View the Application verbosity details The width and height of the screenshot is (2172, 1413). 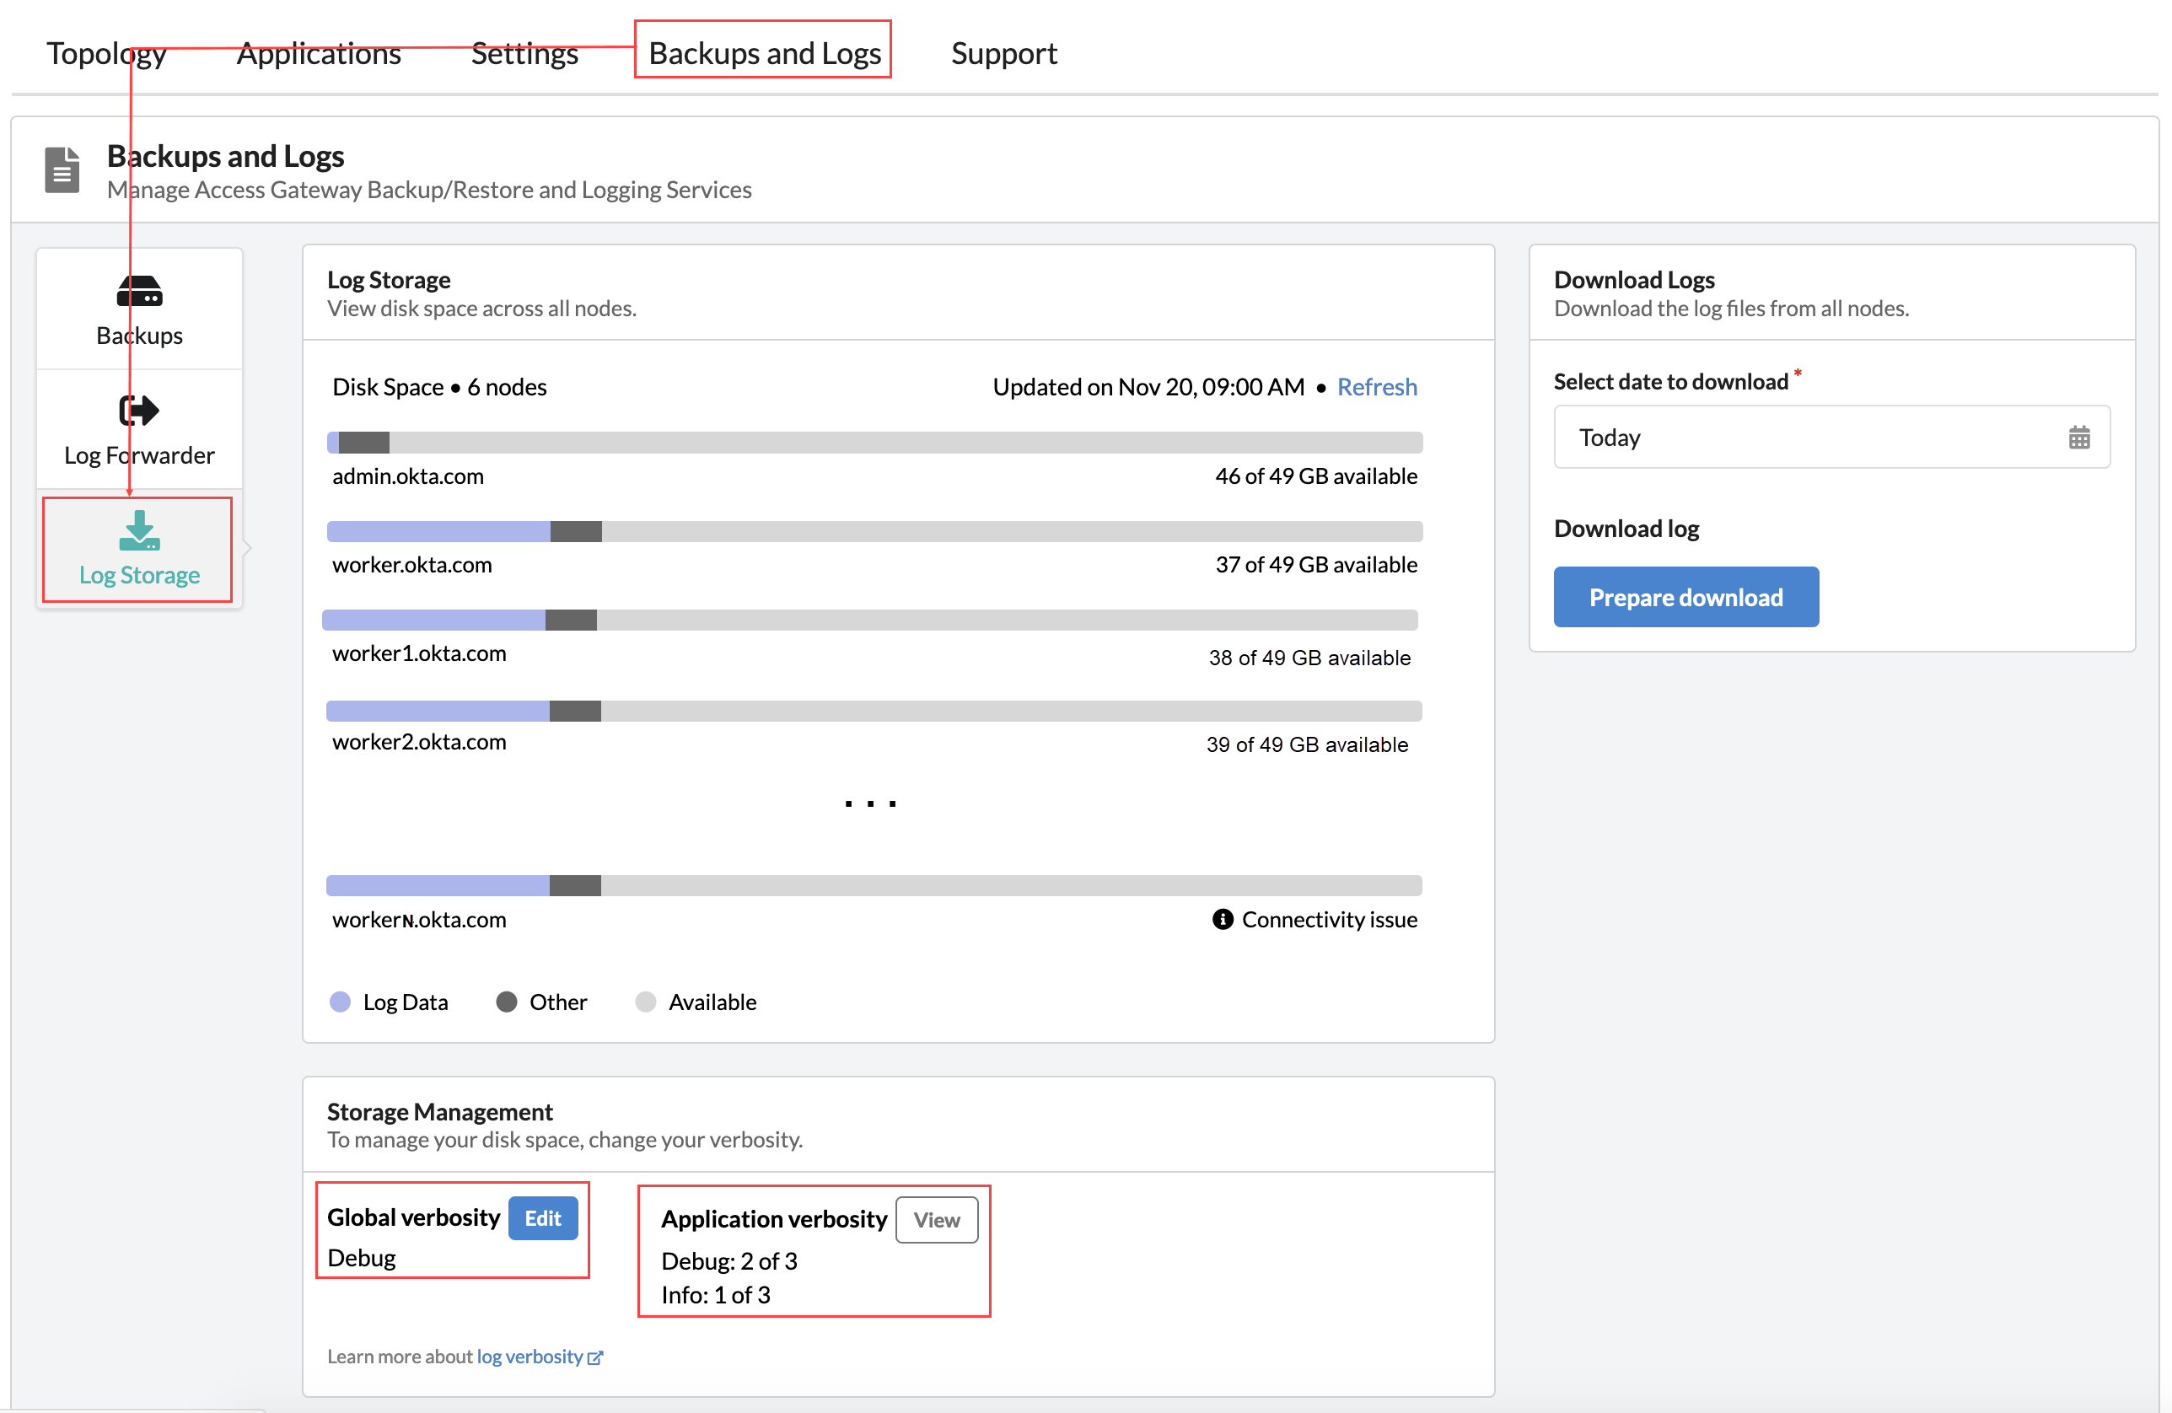[936, 1221]
